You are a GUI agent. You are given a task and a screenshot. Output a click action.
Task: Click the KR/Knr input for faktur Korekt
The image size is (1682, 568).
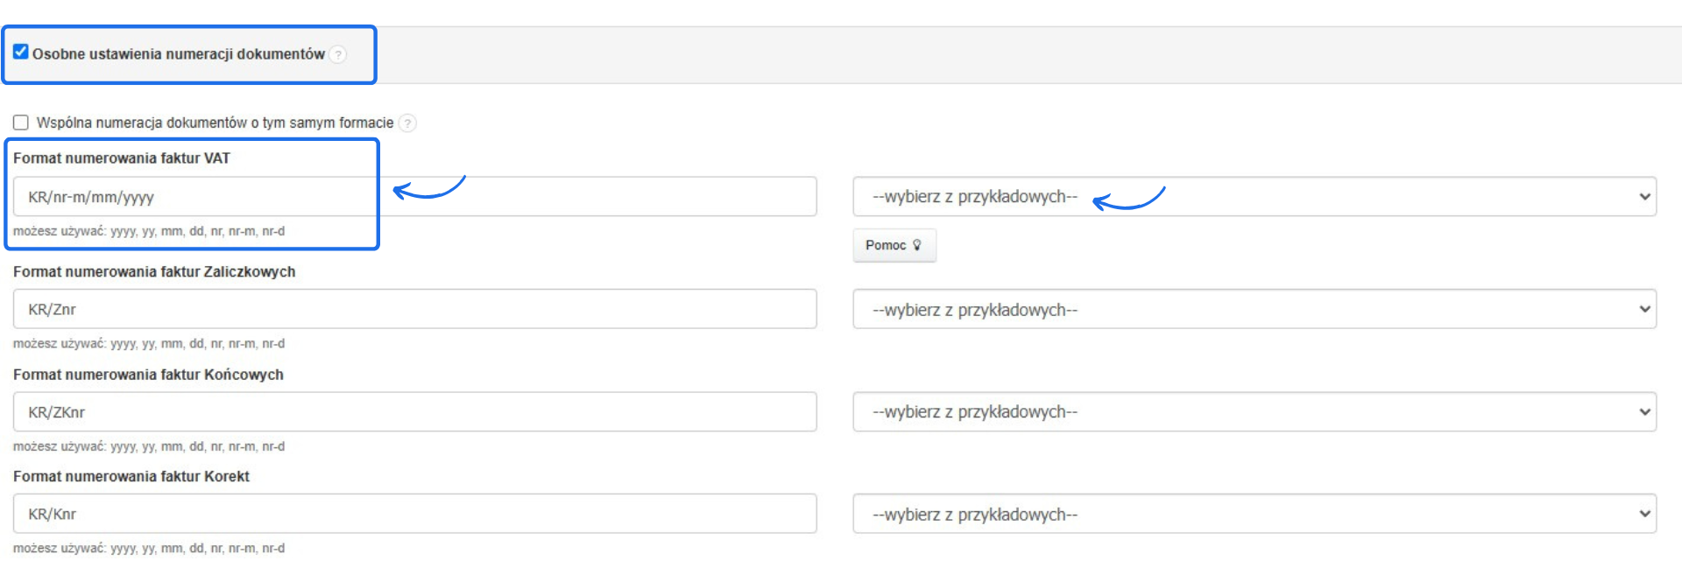tap(412, 514)
